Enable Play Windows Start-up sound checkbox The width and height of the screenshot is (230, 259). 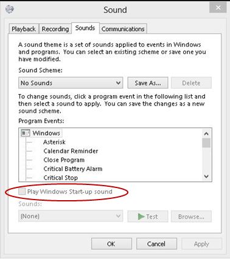(22, 191)
